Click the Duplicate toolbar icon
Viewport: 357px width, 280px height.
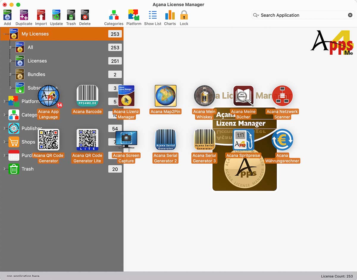coord(24,15)
